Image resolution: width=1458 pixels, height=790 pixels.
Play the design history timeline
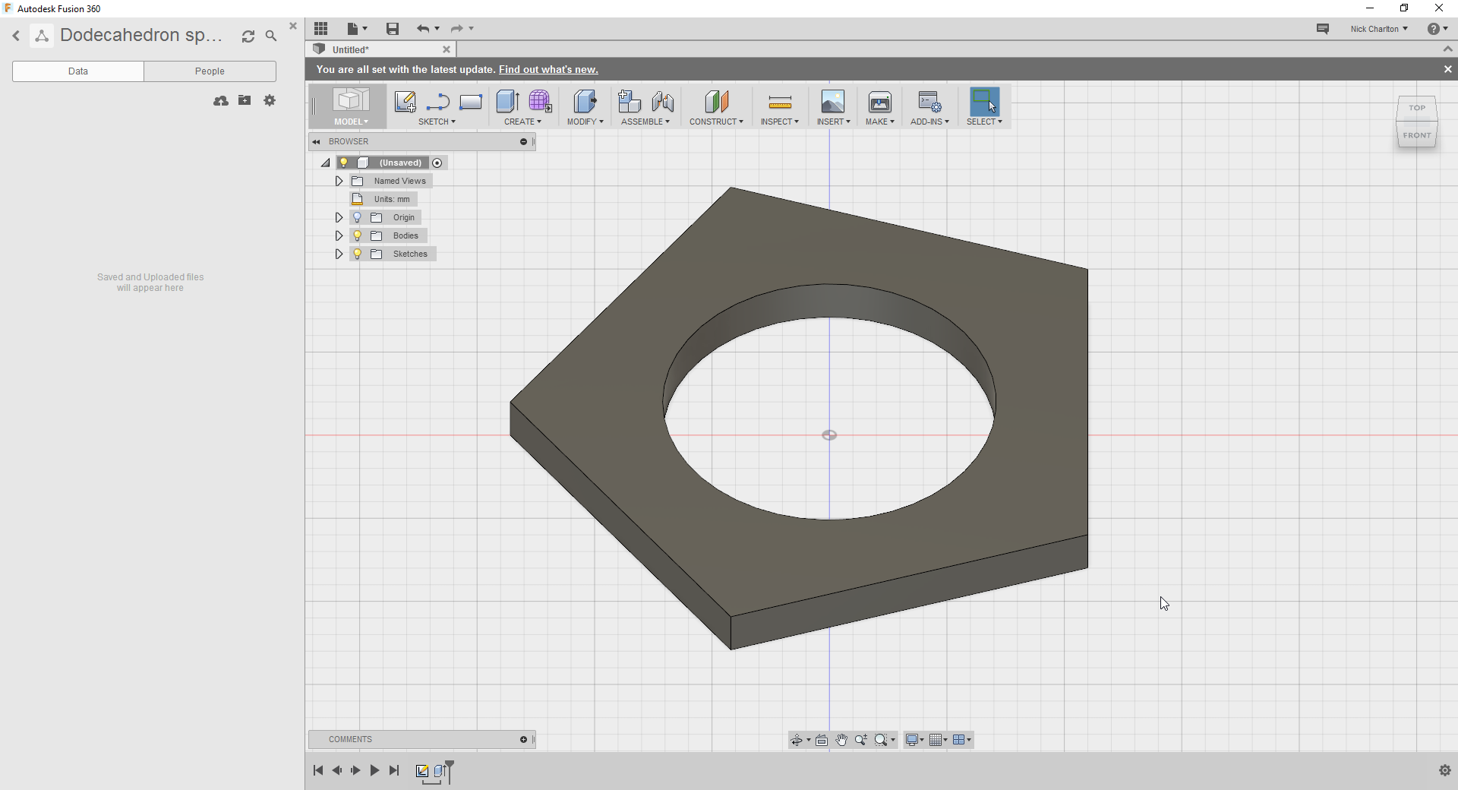[374, 770]
